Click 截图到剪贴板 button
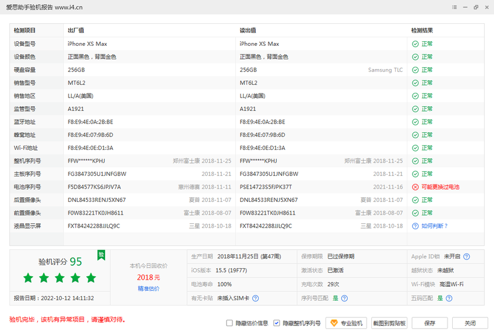494x336 pixels. tap(389, 323)
